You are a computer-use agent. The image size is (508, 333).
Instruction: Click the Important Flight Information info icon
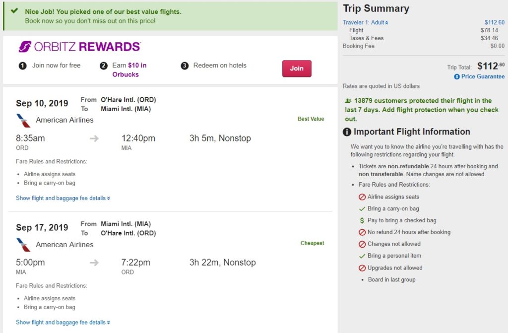pyautogui.click(x=347, y=132)
